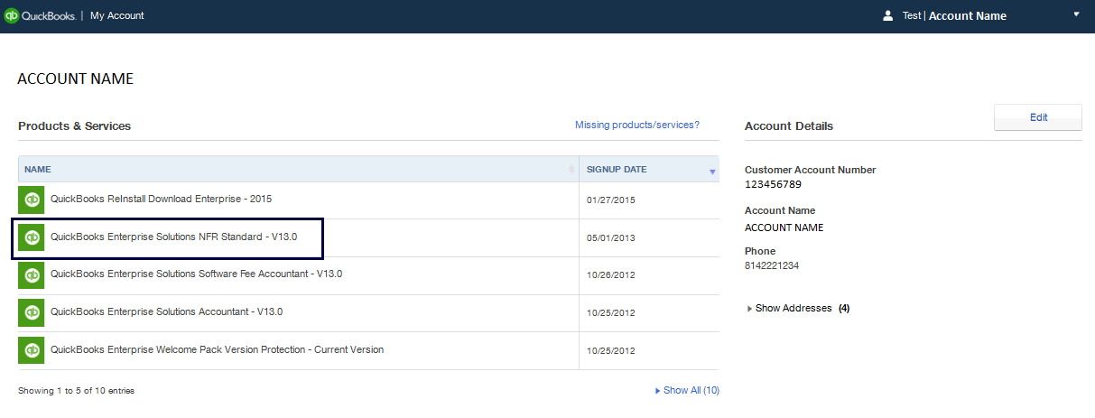Click the user profile icon beside Test

[x=888, y=15]
